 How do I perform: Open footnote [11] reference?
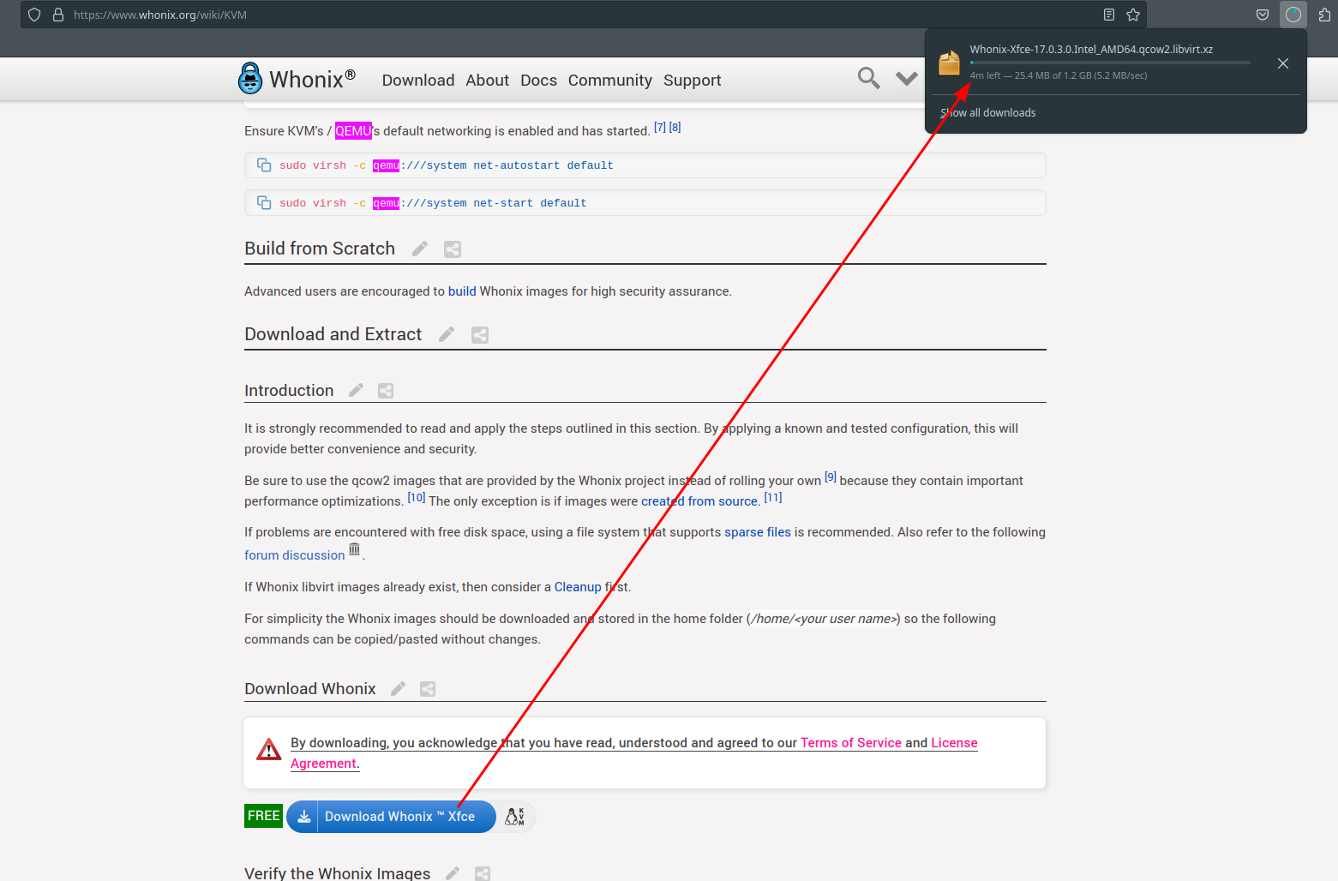[x=773, y=497]
